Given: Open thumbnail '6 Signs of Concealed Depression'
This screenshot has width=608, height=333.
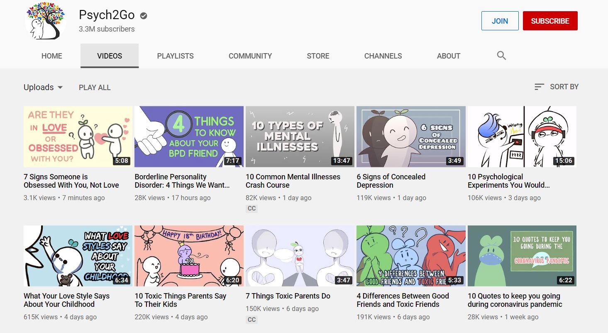Looking at the screenshot, I should (x=411, y=137).
